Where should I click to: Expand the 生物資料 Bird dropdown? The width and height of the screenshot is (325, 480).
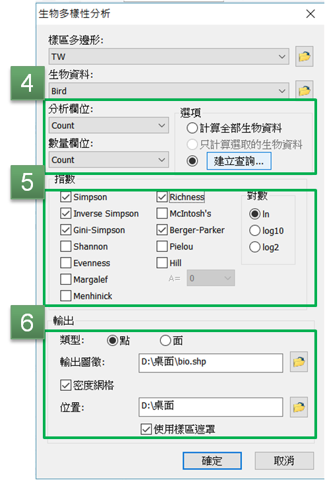point(169,91)
